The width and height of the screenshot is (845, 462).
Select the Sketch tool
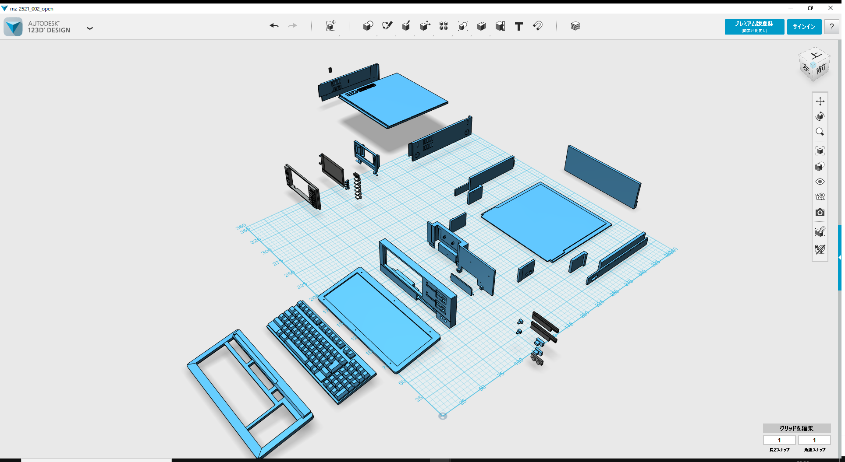click(387, 26)
